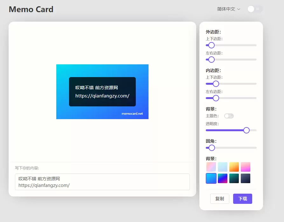This screenshot has width=284, height=222.
Task: Click the 主题色 label
Action: [212, 116]
